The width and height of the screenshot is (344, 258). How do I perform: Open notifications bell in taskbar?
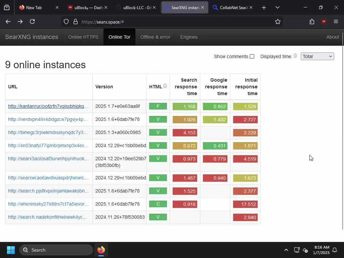tap(335, 250)
